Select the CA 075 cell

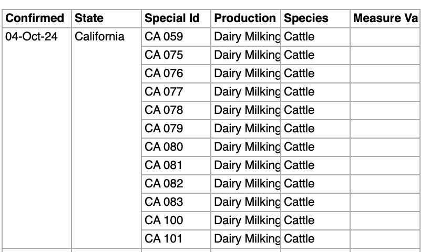164,55
